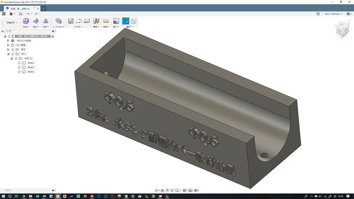Image resolution: width=354 pixels, height=199 pixels.
Task: Toggle visibility bulb of 原点 folder
Action: pos(12,49)
